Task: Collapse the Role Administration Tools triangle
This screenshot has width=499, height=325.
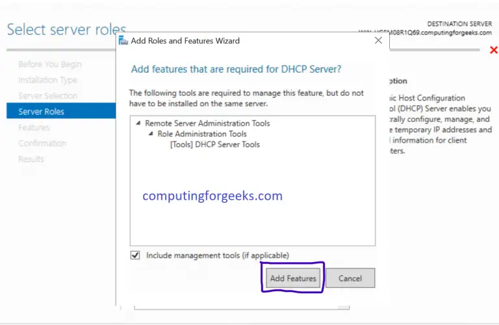Action: tap(151, 134)
